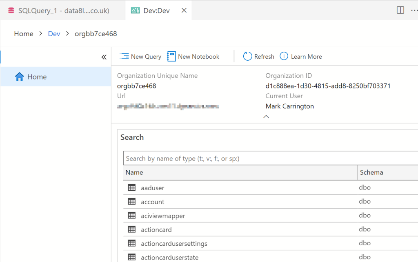The width and height of the screenshot is (418, 262).
Task: Click the Organization Unique Name label
Action: point(157,76)
